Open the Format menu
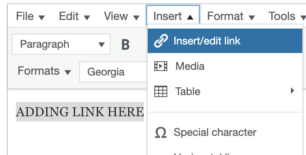 click(x=231, y=16)
